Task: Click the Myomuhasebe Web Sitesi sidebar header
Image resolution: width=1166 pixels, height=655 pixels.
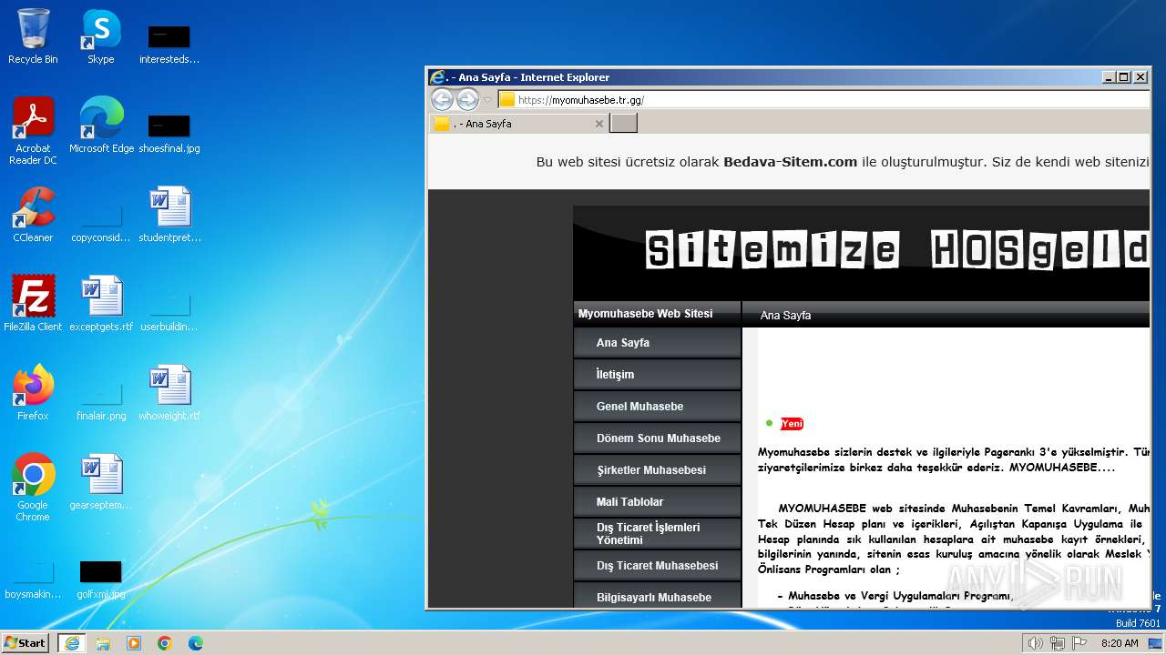Action: tap(657, 314)
